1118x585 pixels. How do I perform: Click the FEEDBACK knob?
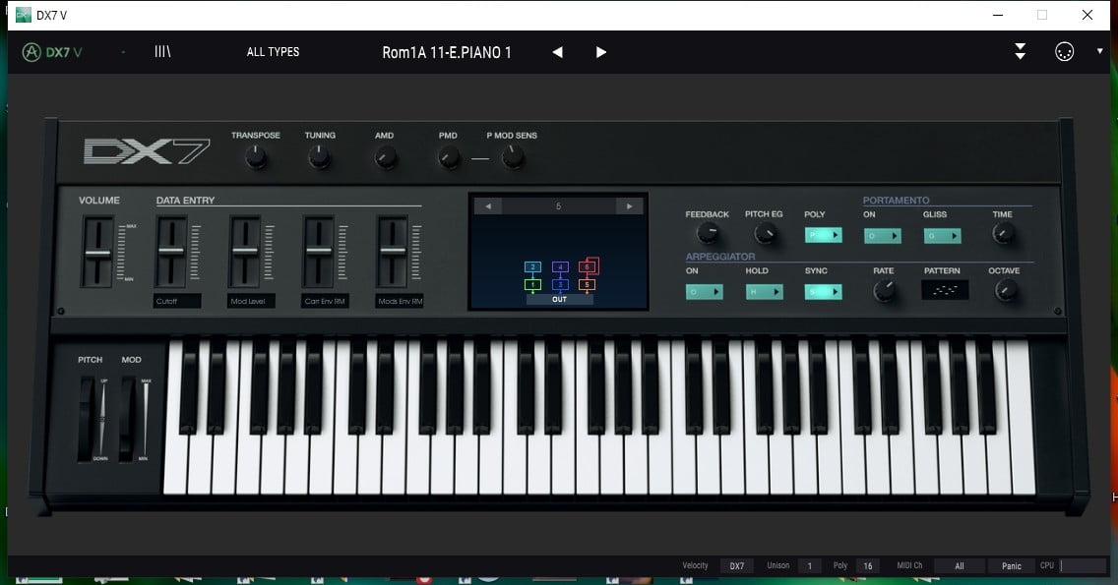pyautogui.click(x=707, y=234)
